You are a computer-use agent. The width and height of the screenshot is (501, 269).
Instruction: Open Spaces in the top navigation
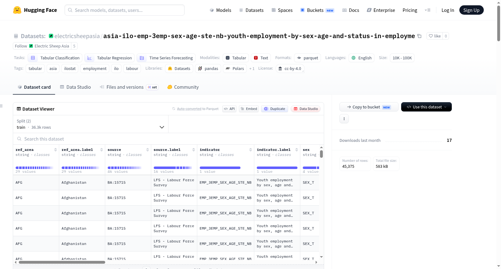point(282,10)
